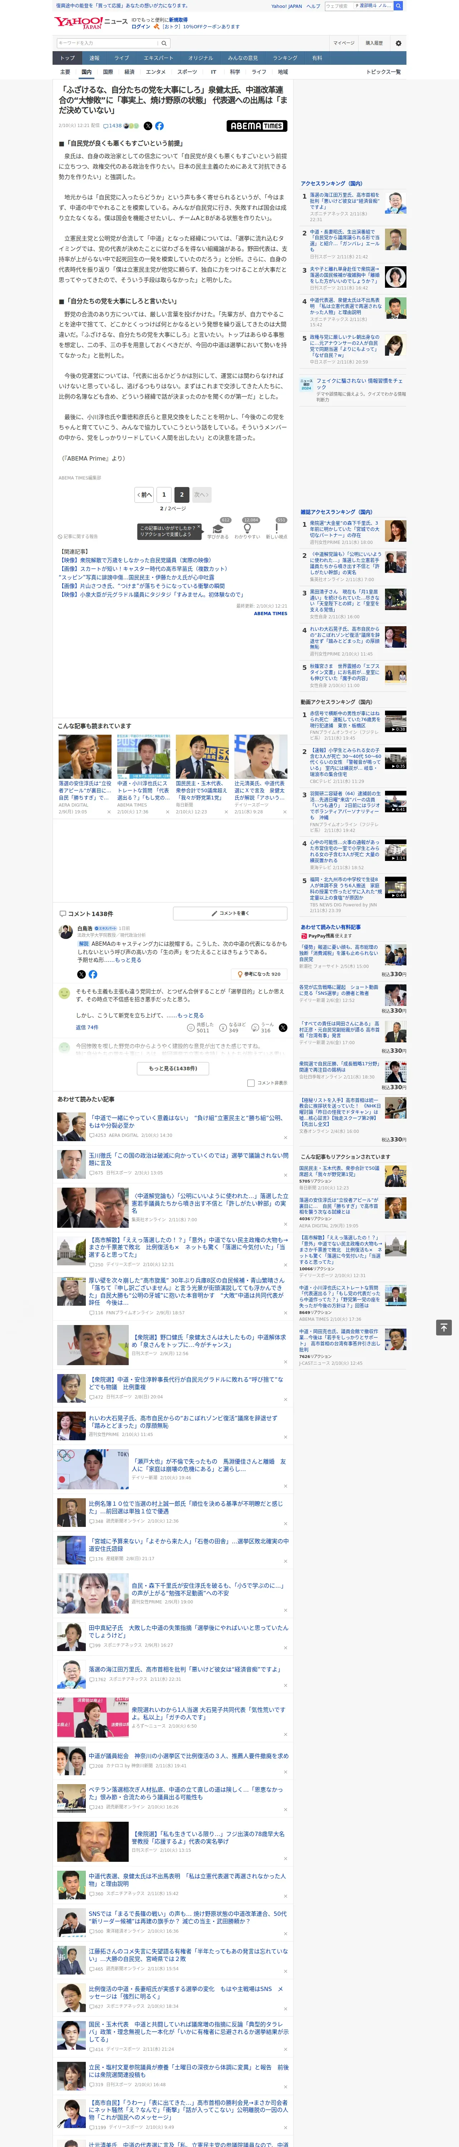Expand user comment ending こうして新党を立ち上げて
Viewport: 459px width, 2147px height.
coord(191,1015)
